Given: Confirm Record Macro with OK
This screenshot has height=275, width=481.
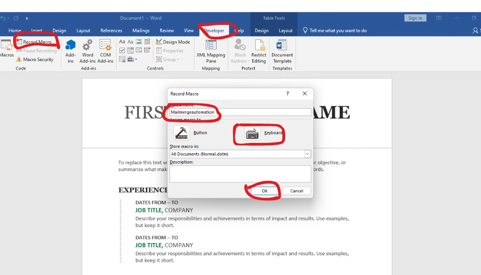Looking at the screenshot, I should tap(264, 191).
